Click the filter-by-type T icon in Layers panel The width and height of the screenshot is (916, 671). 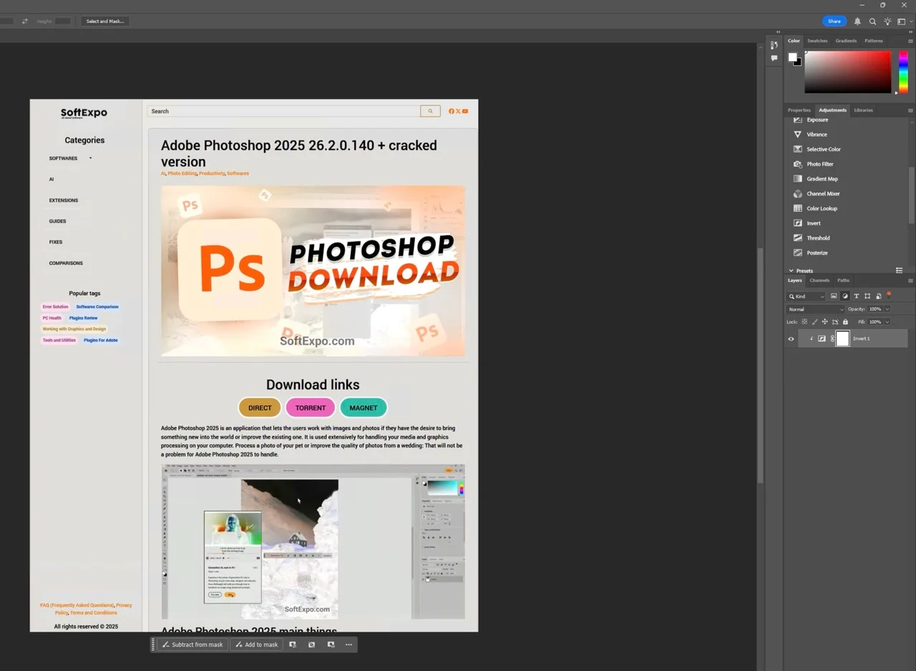pyautogui.click(x=856, y=295)
